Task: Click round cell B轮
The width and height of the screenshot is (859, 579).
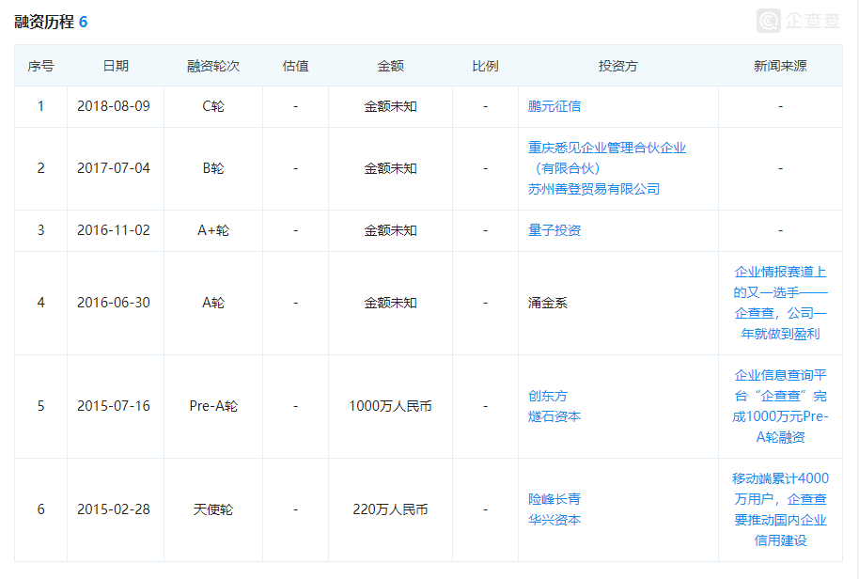Action: pyautogui.click(x=213, y=168)
